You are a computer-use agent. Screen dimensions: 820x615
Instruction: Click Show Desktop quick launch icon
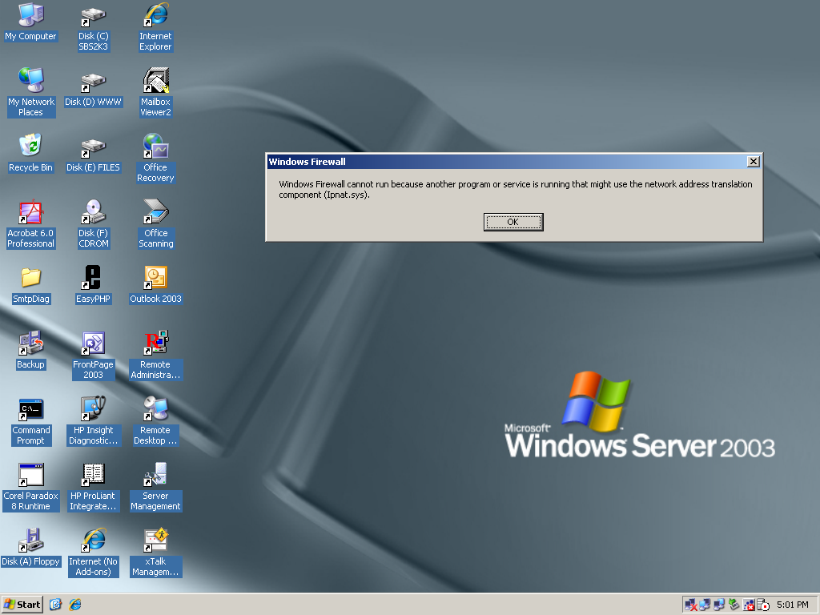point(56,605)
